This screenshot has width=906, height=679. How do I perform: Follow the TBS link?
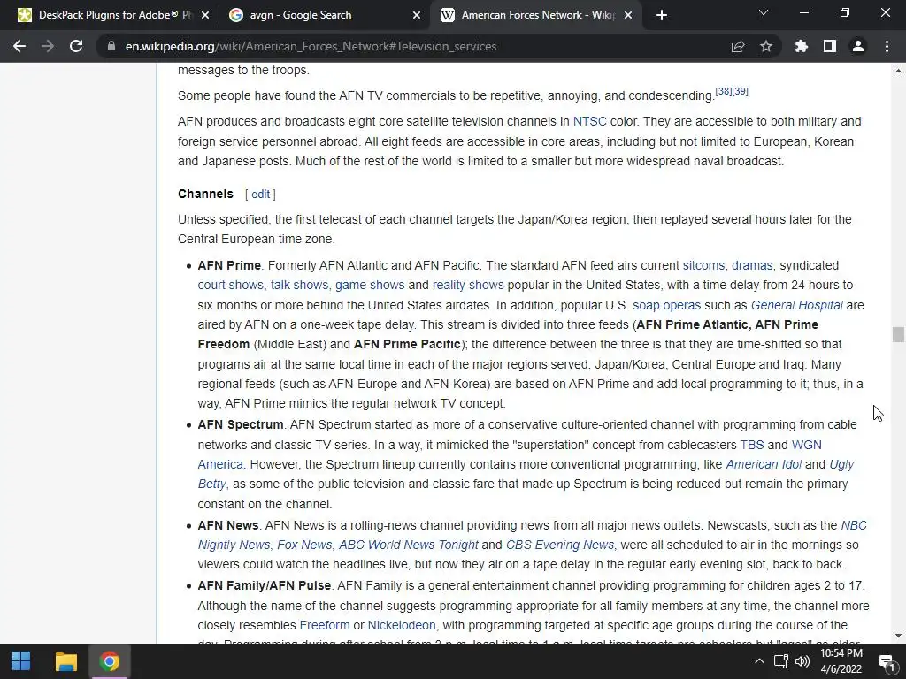point(752,445)
